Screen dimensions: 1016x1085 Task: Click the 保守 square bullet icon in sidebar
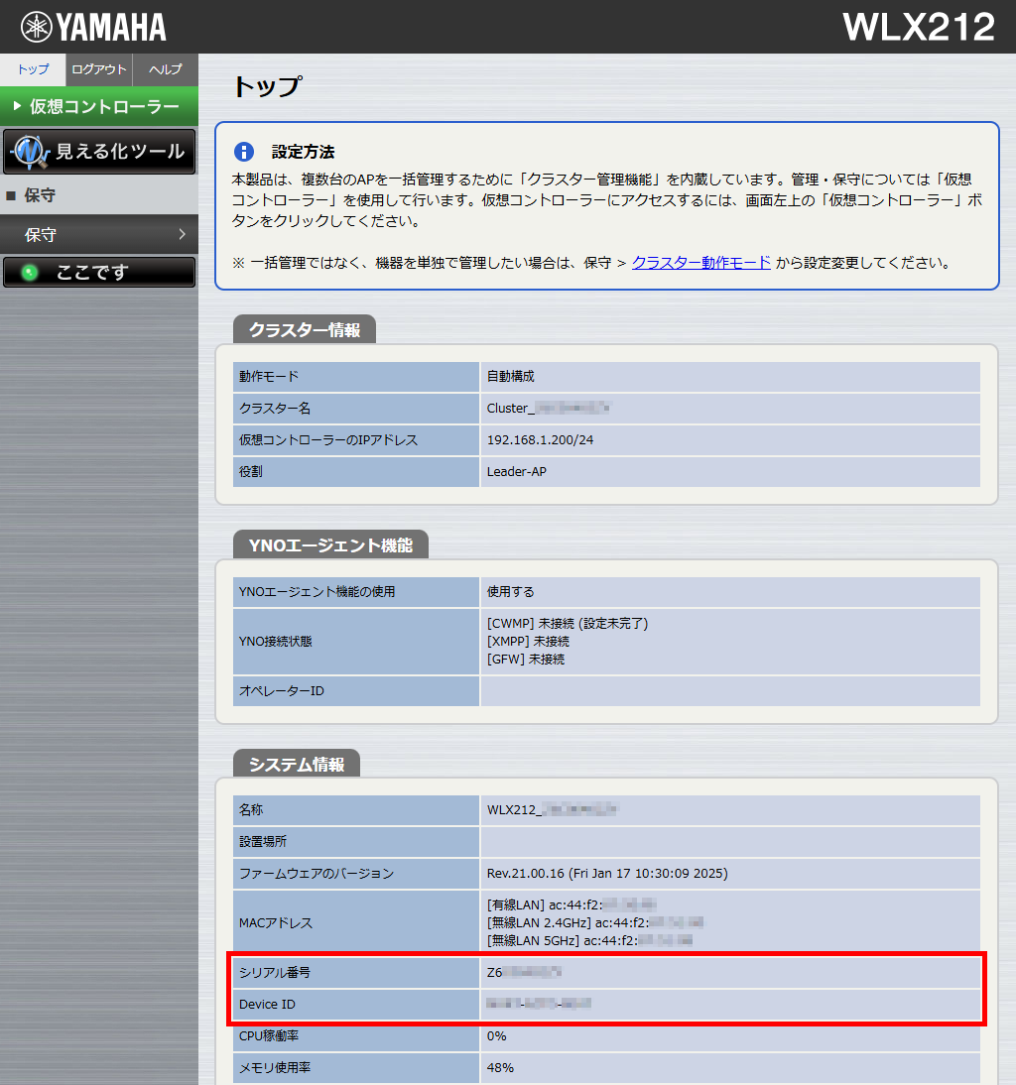pyautogui.click(x=13, y=195)
